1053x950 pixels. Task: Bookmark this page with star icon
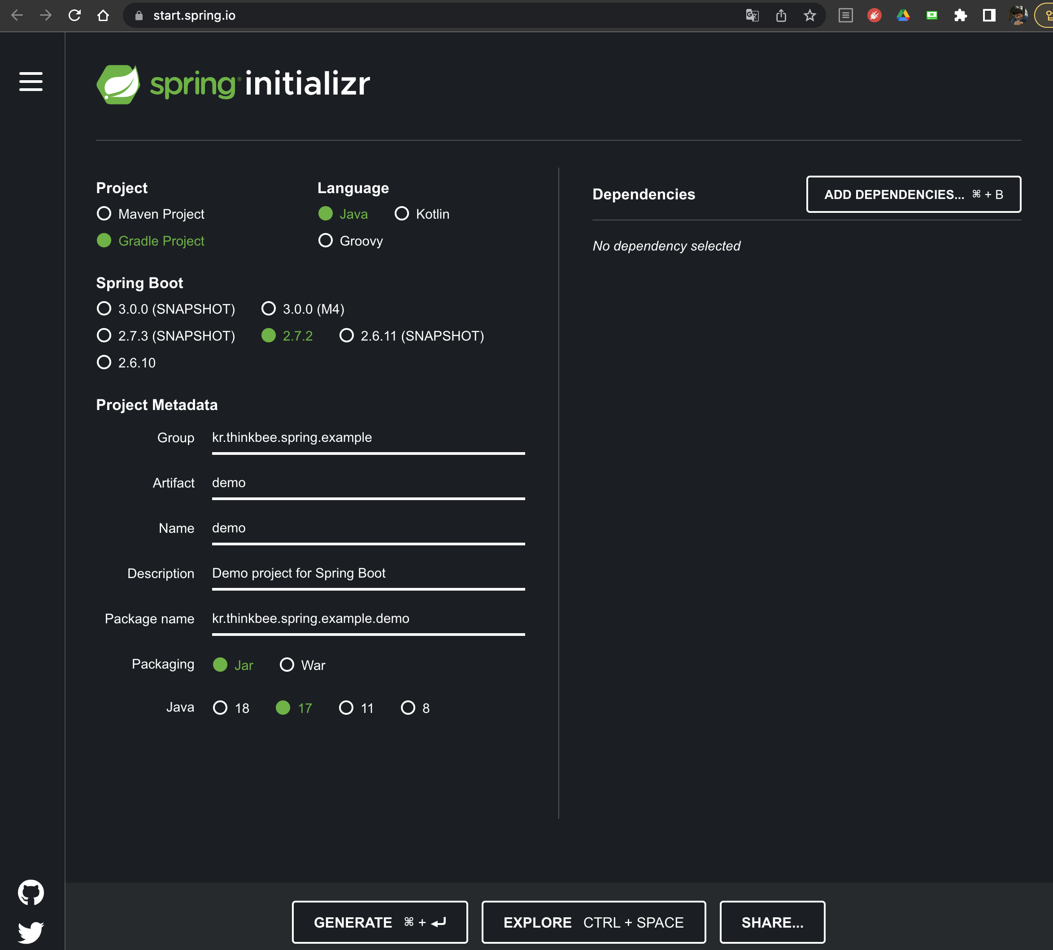809,16
